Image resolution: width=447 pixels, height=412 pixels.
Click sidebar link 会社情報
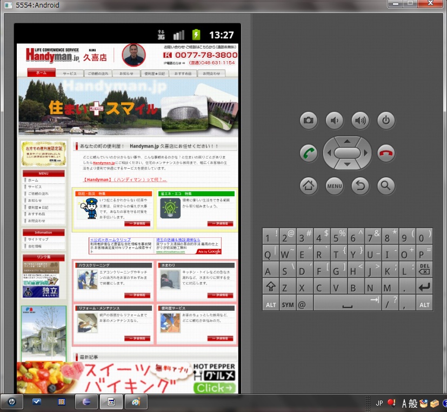coord(35,246)
